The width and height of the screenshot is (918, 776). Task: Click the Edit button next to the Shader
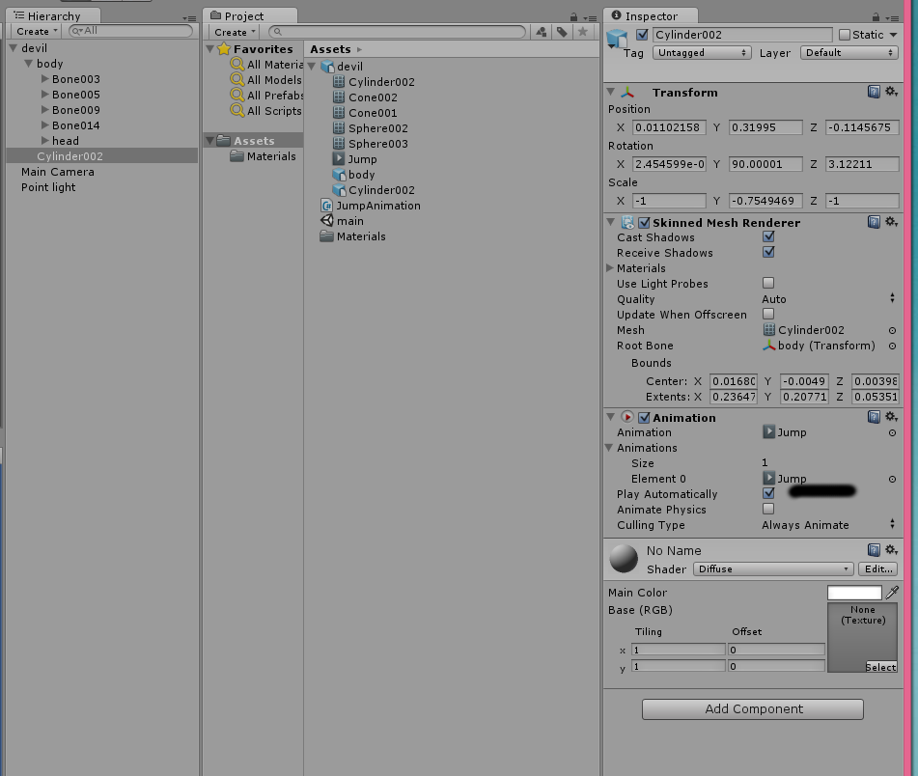click(x=877, y=568)
